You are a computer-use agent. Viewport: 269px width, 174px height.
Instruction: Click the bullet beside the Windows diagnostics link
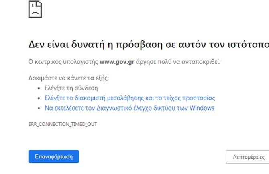39,108
